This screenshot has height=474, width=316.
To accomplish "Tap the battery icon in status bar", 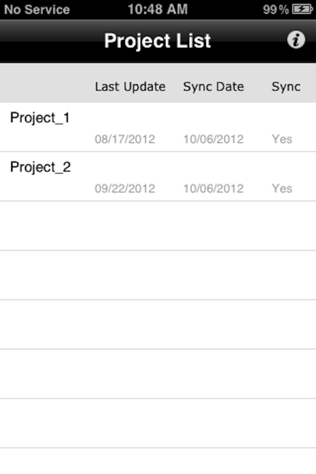I will pos(302,9).
